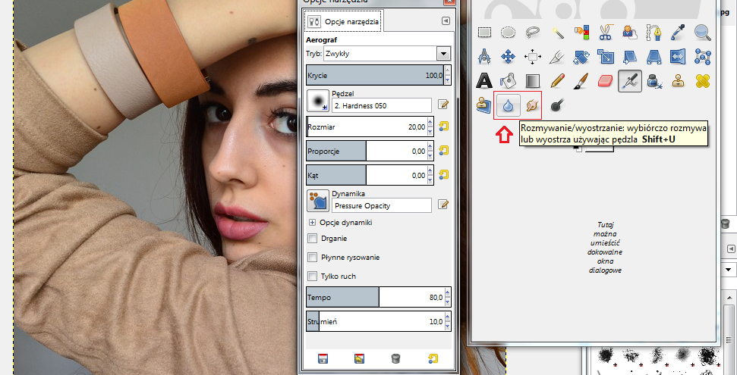Screen dimensions: 737x375
Task: Select the Measure compass tool
Action: point(484,58)
